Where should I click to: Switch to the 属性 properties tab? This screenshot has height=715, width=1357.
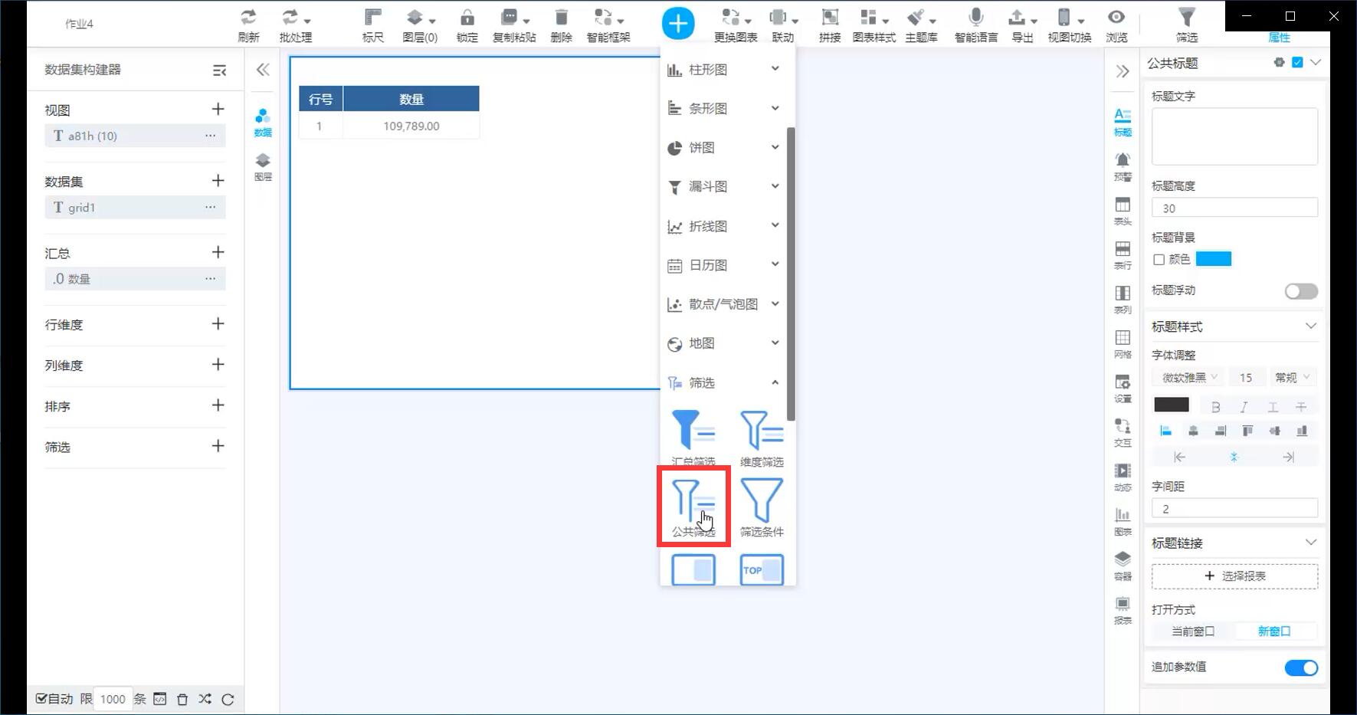pyautogui.click(x=1279, y=38)
